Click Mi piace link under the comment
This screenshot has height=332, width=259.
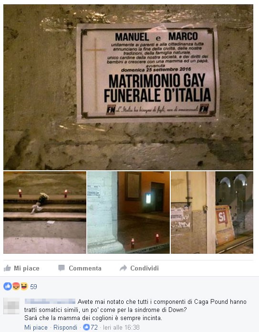pos(36,327)
